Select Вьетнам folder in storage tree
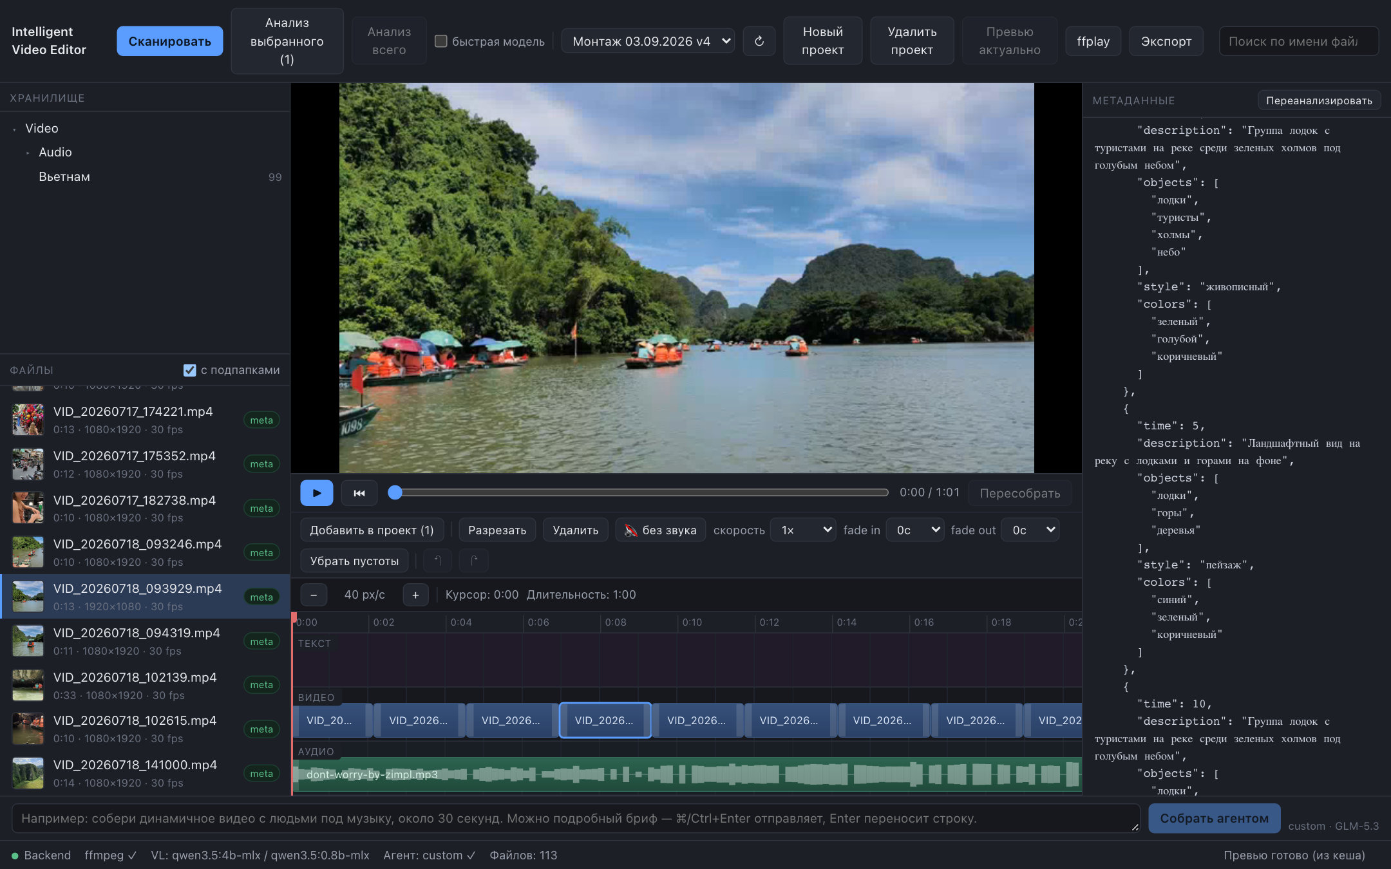The width and height of the screenshot is (1391, 869). point(145,176)
